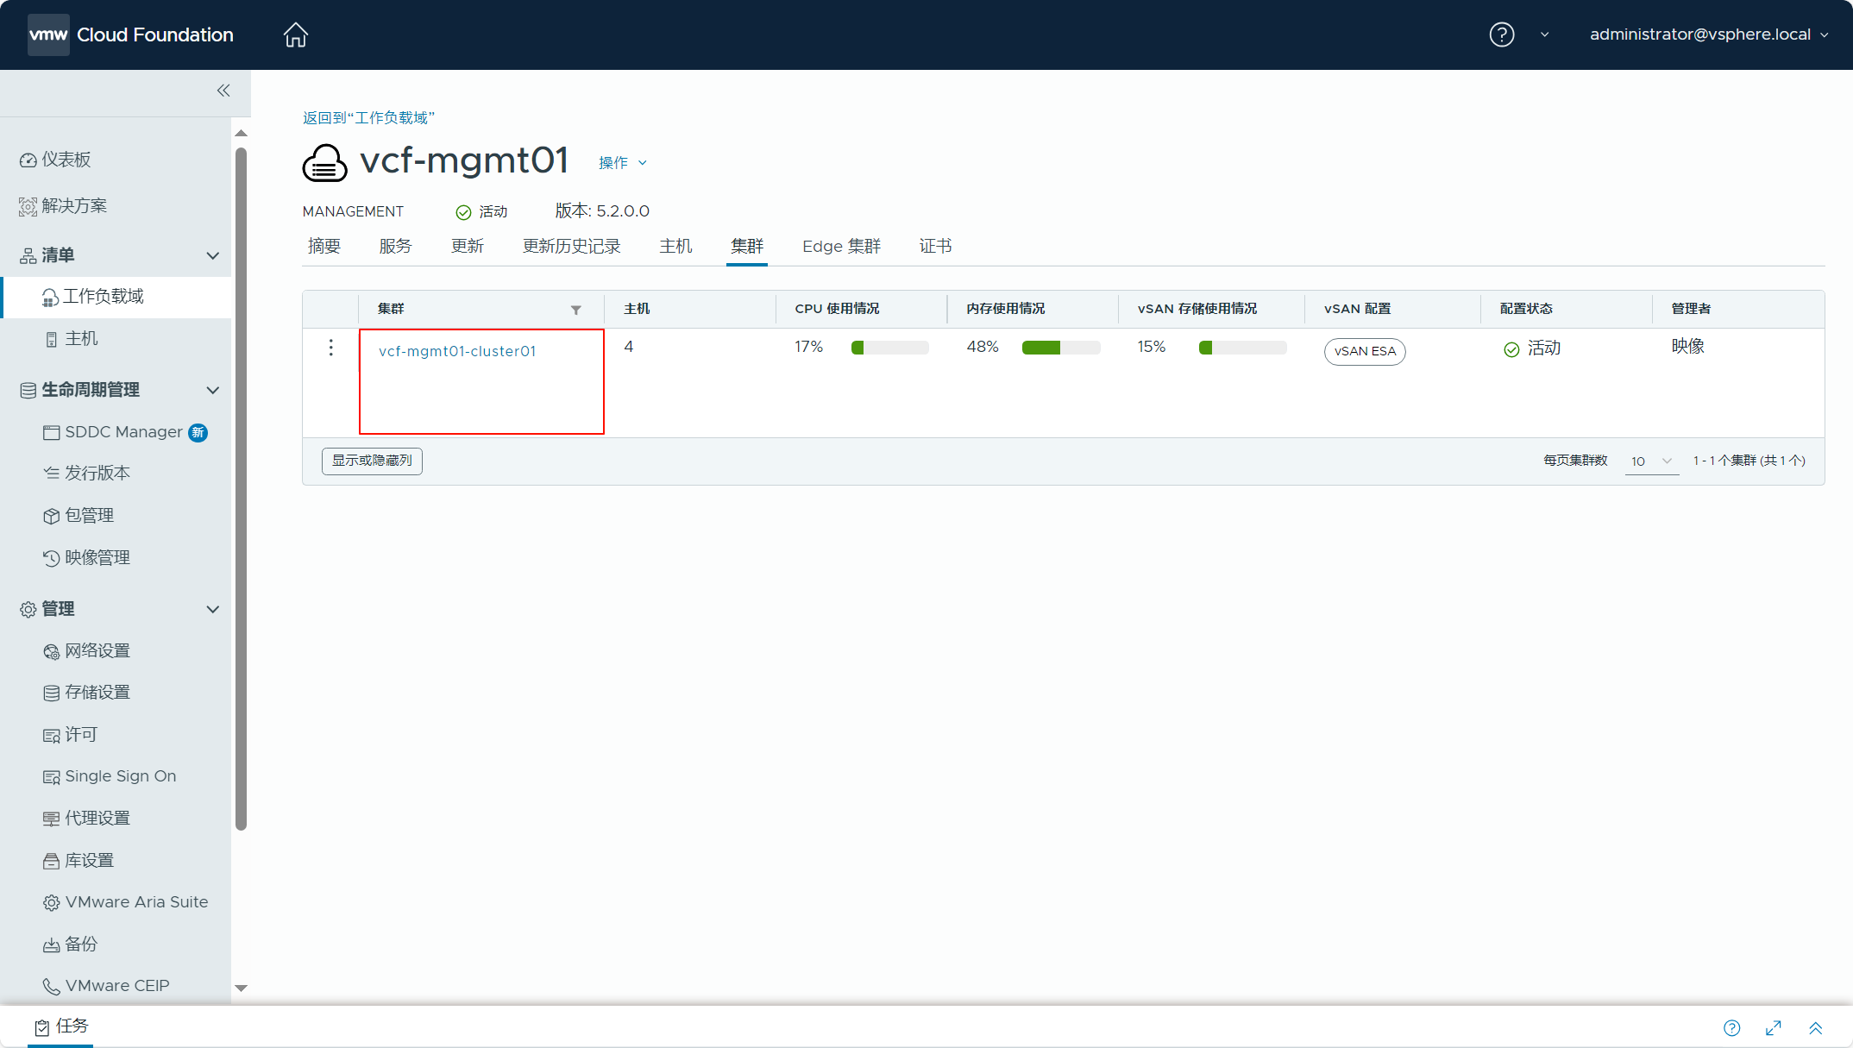Open the 操作 actions dropdown
1853x1048 pixels.
click(x=622, y=163)
